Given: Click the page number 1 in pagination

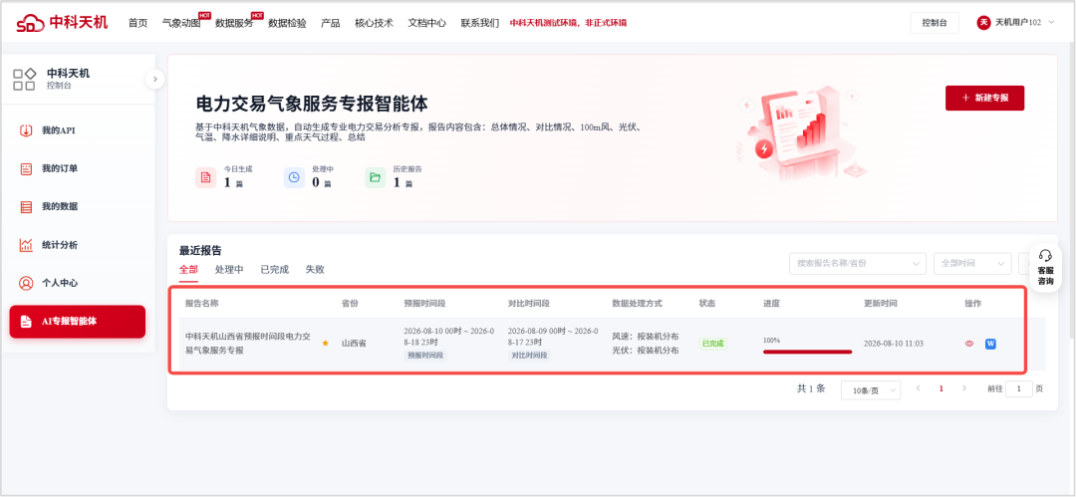Looking at the screenshot, I should click(941, 388).
